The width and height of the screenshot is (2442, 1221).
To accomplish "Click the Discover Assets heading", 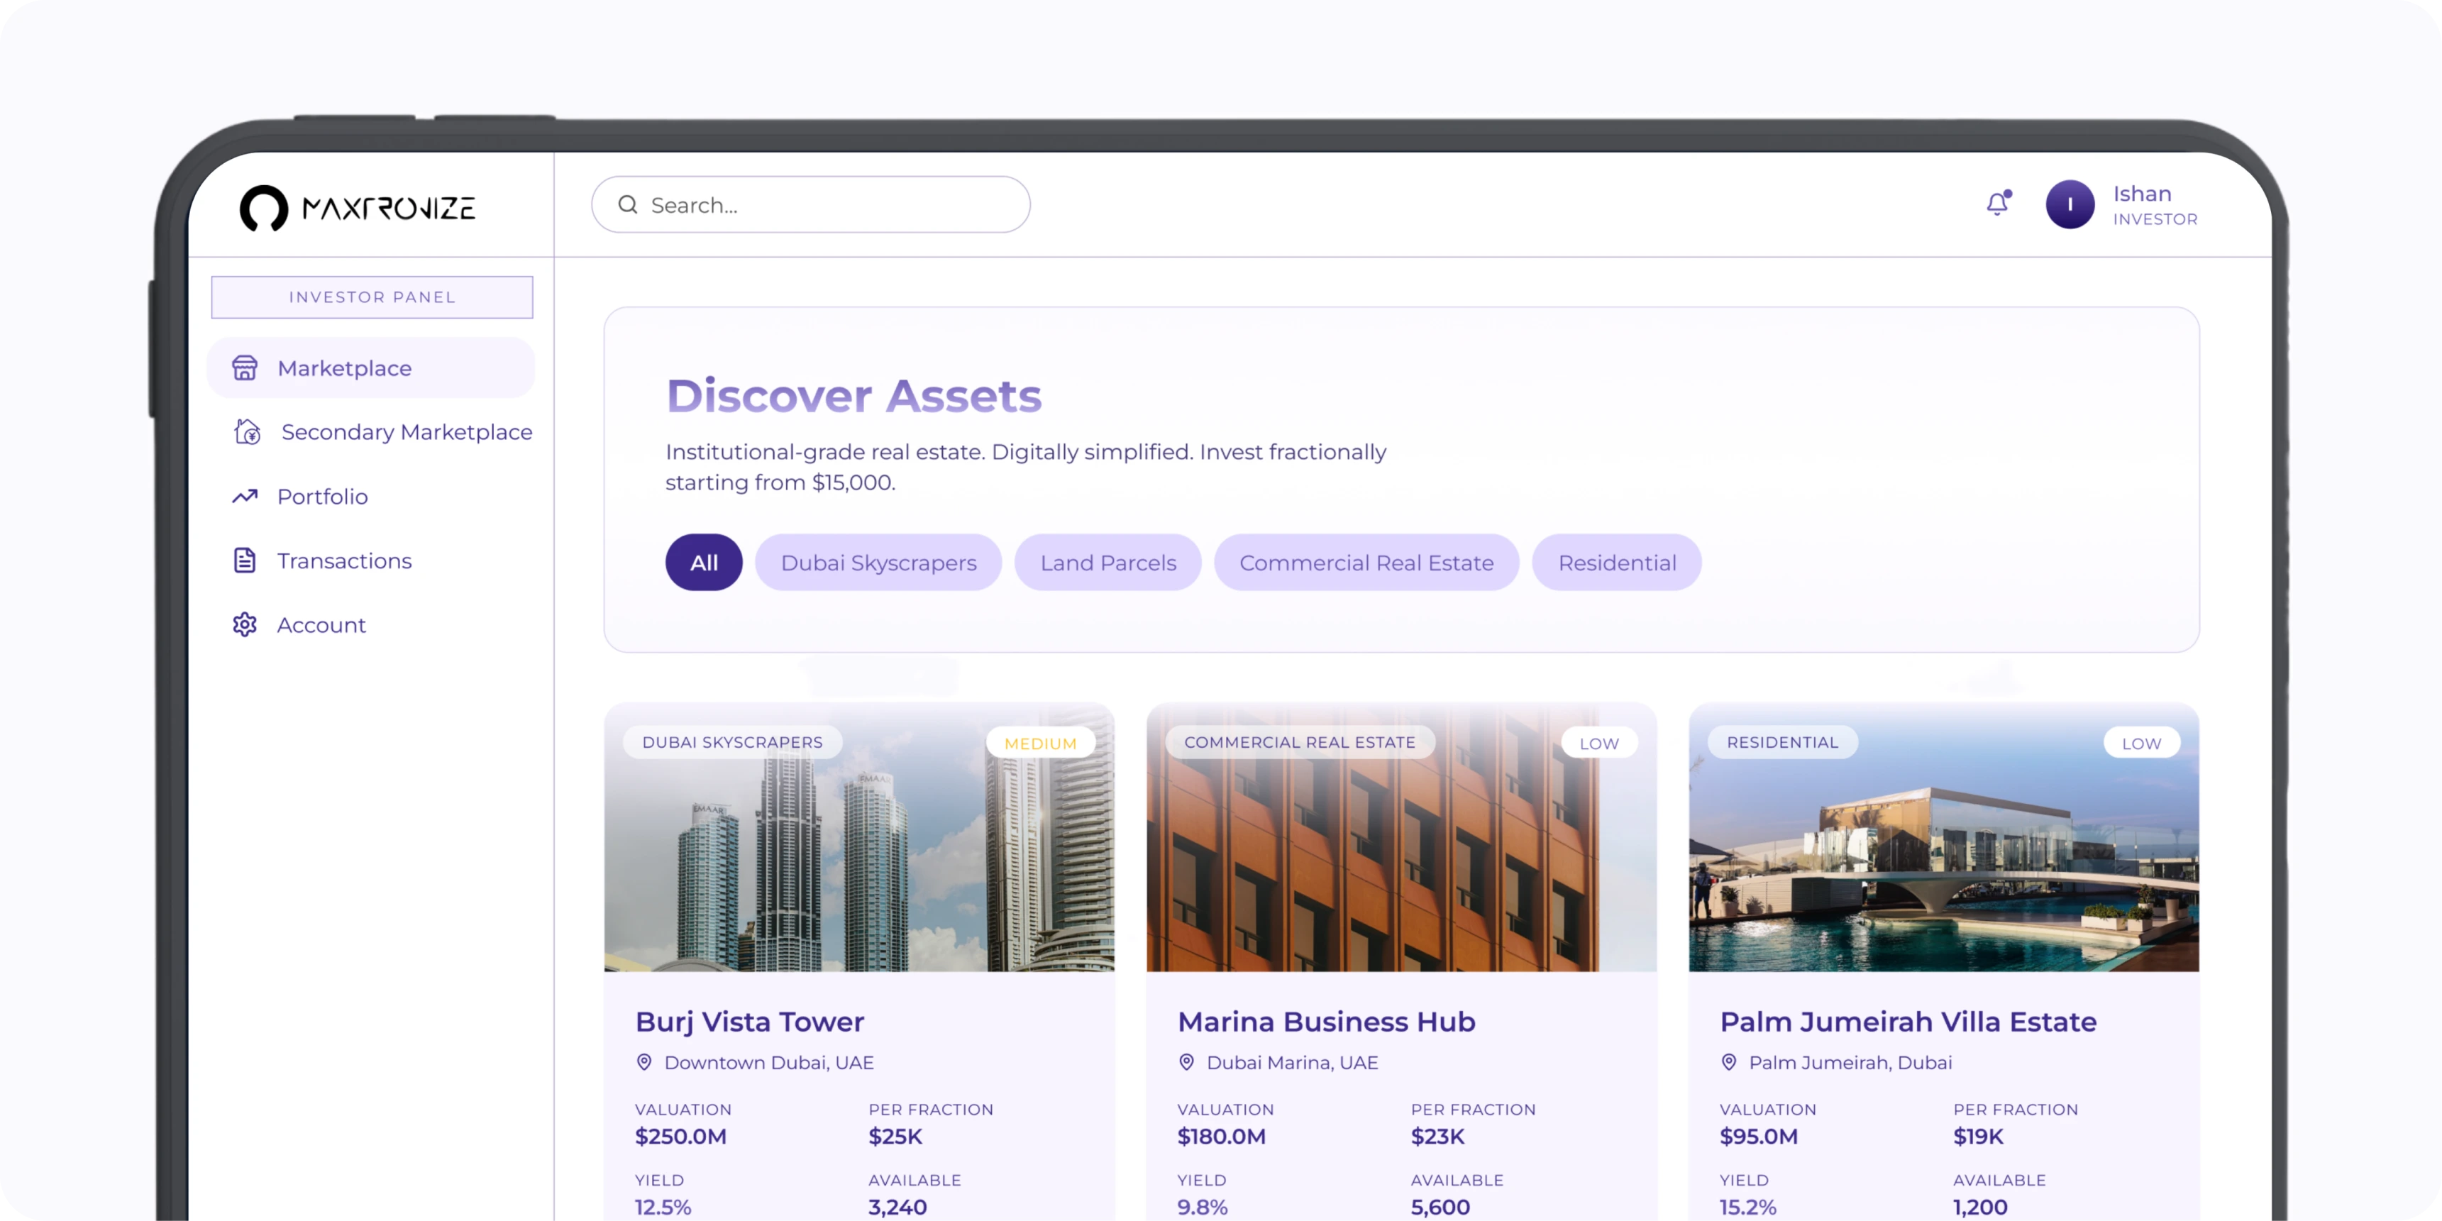I will [853, 395].
